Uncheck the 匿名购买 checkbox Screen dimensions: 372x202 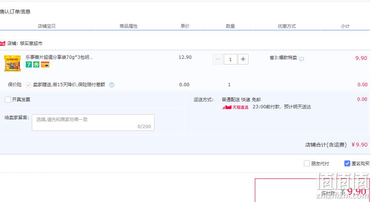click(347, 163)
